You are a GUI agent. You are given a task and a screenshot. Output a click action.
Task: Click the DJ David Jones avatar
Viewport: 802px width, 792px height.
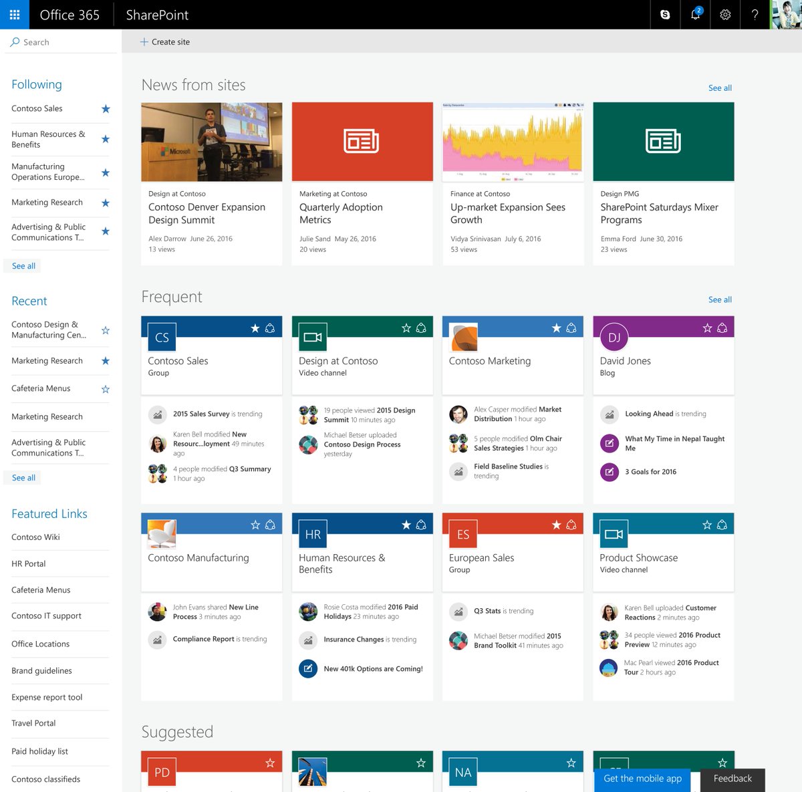(x=614, y=338)
